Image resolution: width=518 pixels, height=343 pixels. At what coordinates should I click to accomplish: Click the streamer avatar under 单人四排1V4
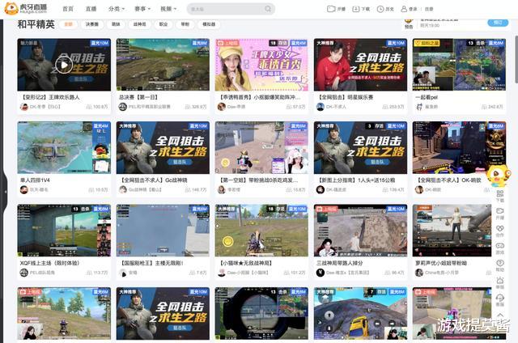23,189
